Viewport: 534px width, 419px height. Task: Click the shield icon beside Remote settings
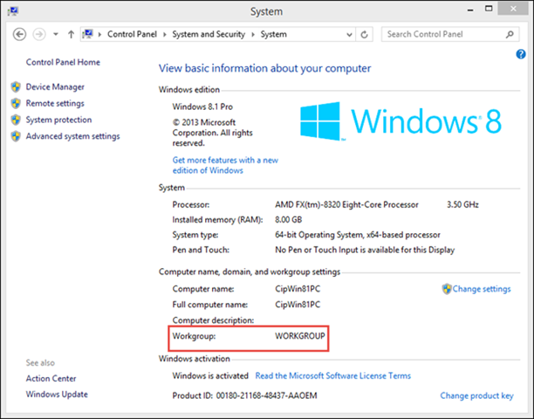coord(16,103)
